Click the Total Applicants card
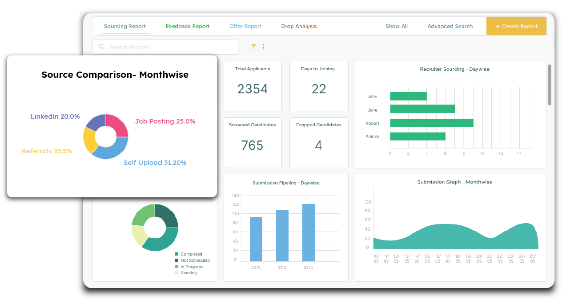The width and height of the screenshot is (570, 308). click(253, 86)
